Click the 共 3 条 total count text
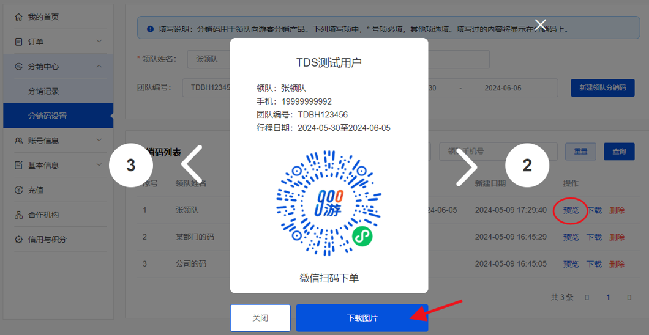This screenshot has width=649, height=335. point(562,297)
